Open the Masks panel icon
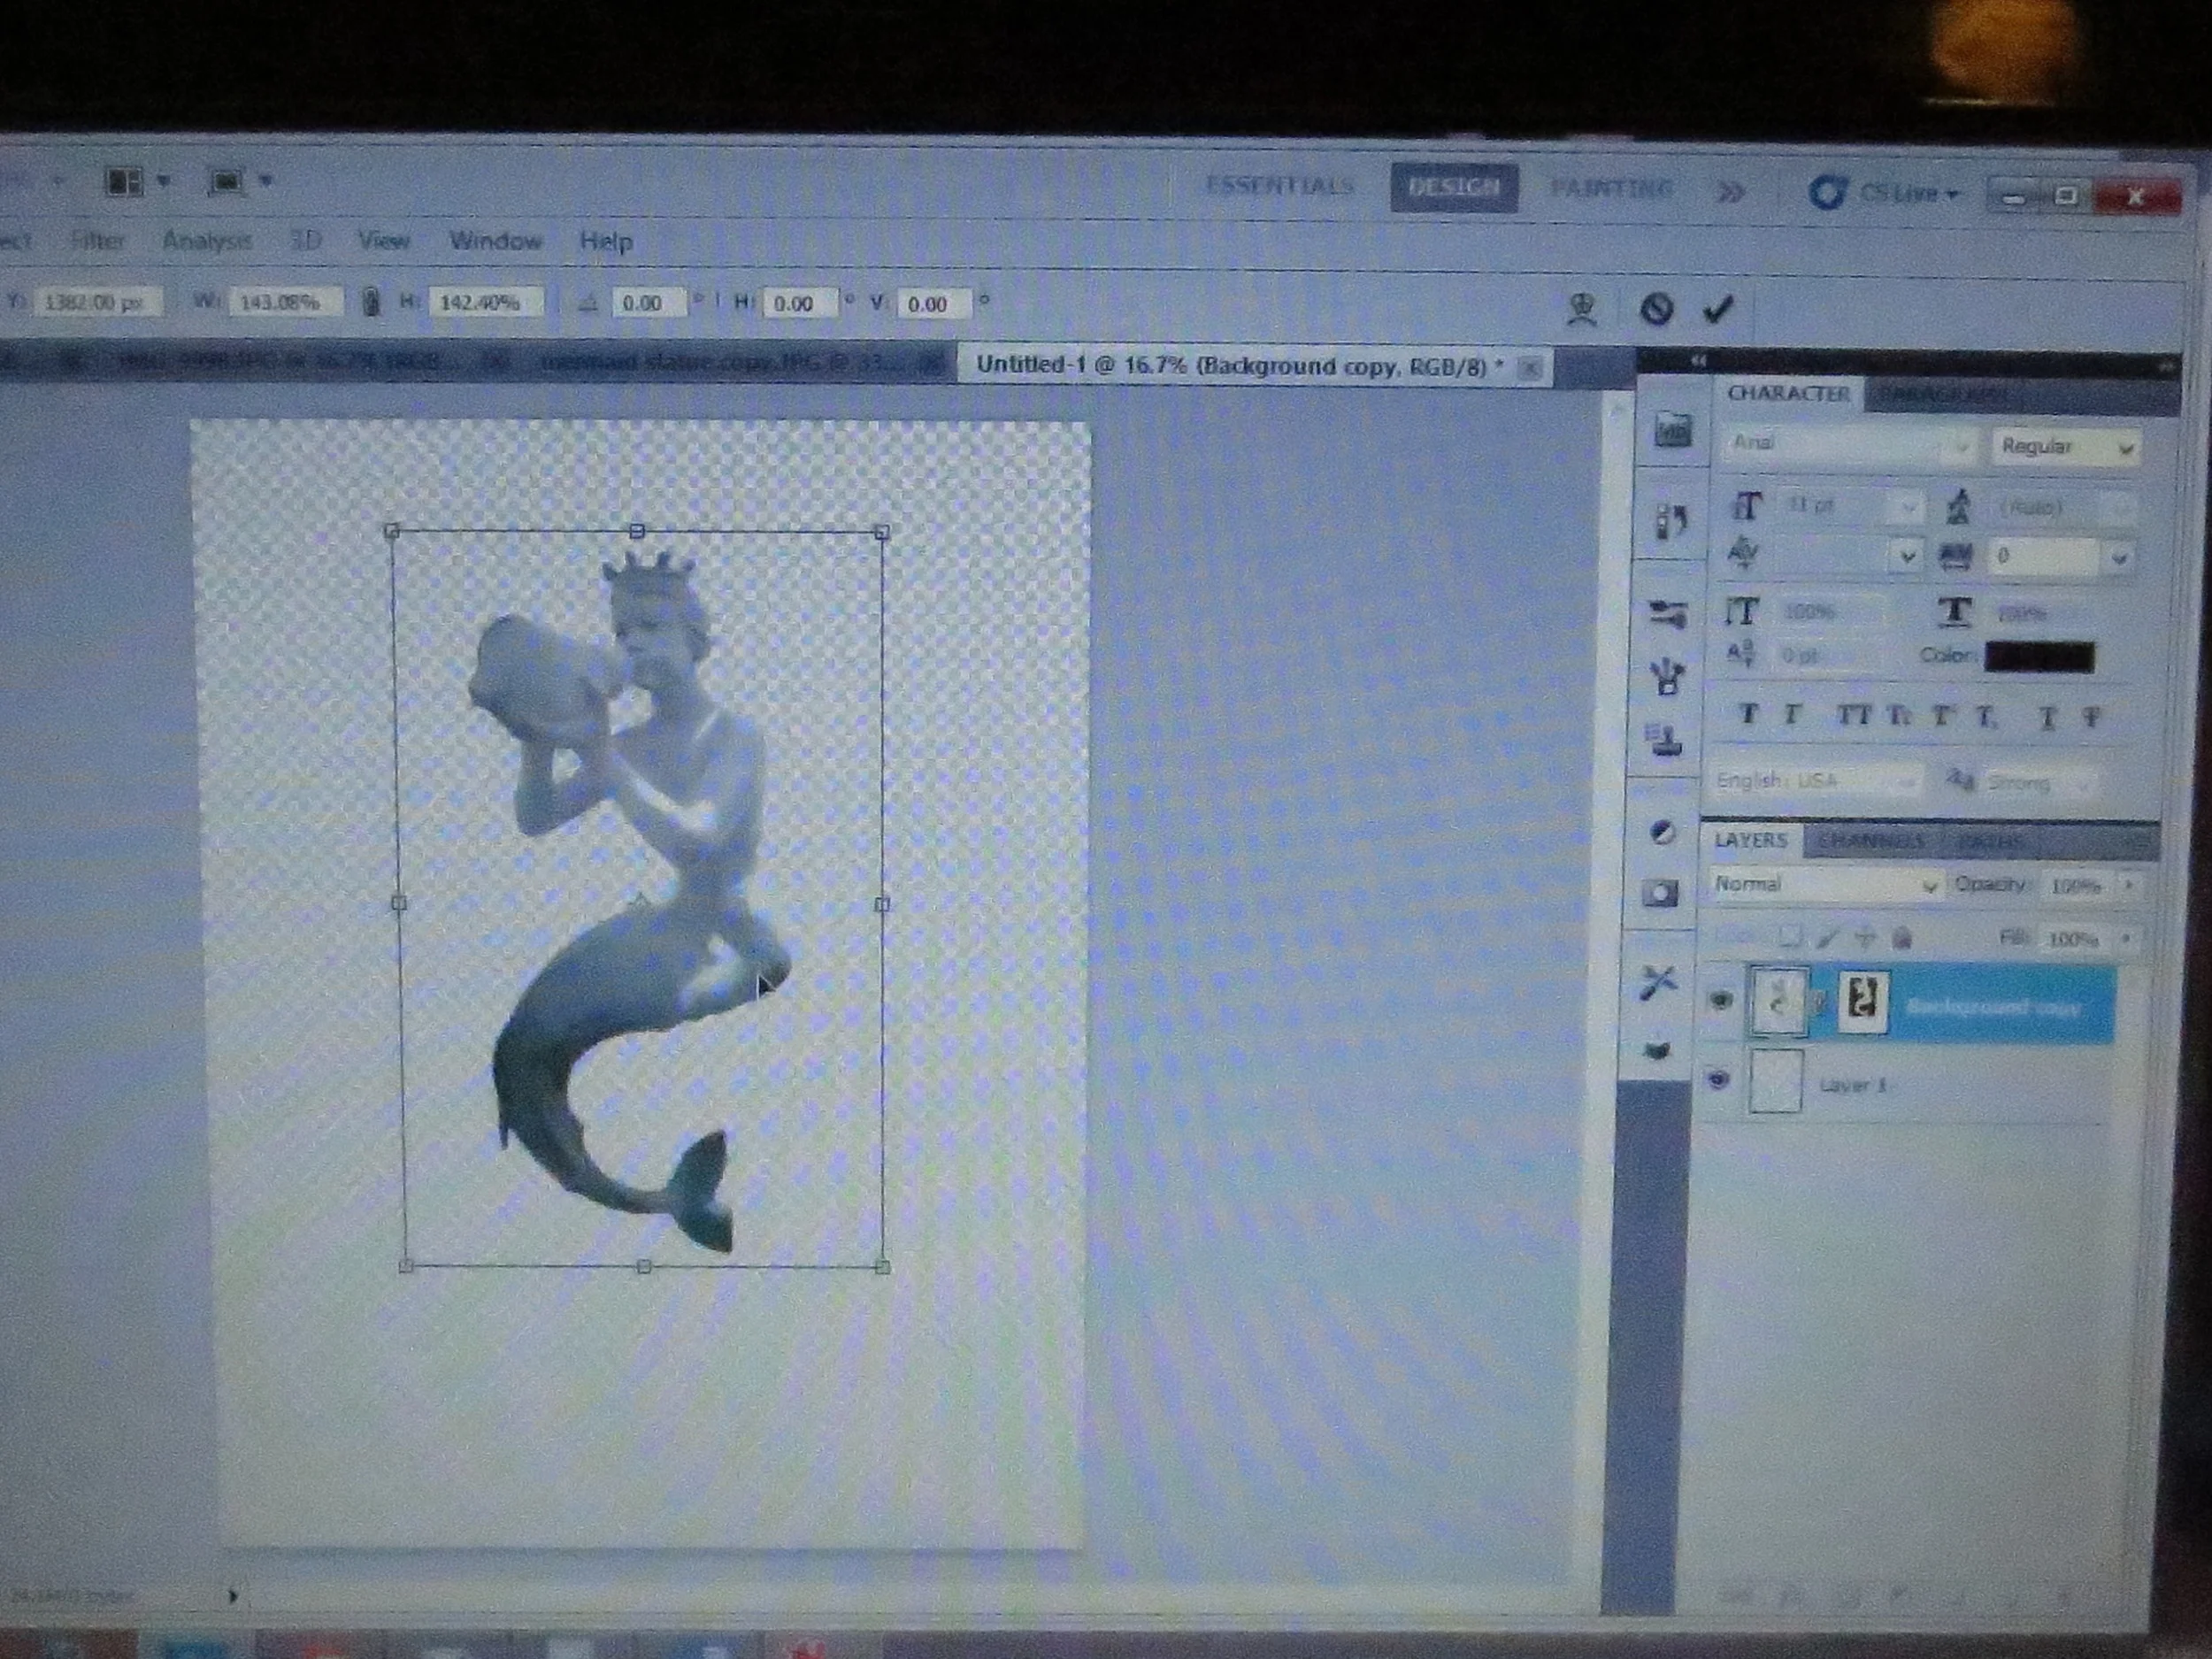 (x=1661, y=893)
